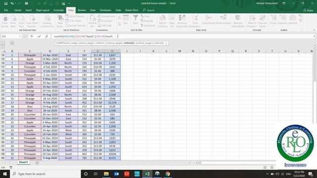Click the Remove Duplicates icon
The image size is (317, 178).
182,21
